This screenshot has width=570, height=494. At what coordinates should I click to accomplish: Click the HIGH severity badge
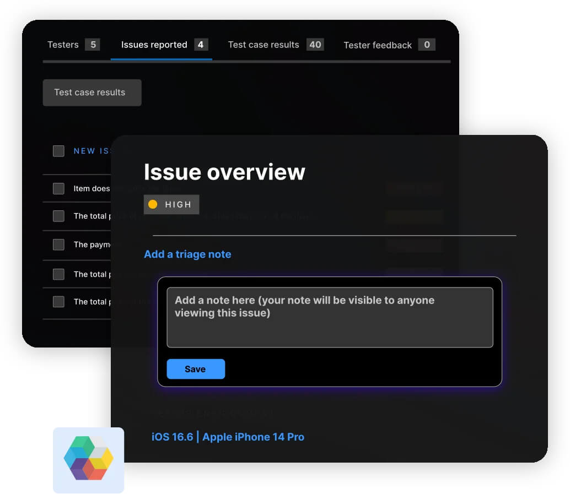pyautogui.click(x=171, y=204)
